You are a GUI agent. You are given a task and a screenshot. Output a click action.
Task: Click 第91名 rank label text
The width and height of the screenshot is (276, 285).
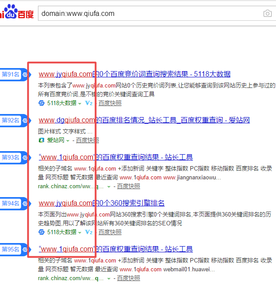[x=11, y=74]
